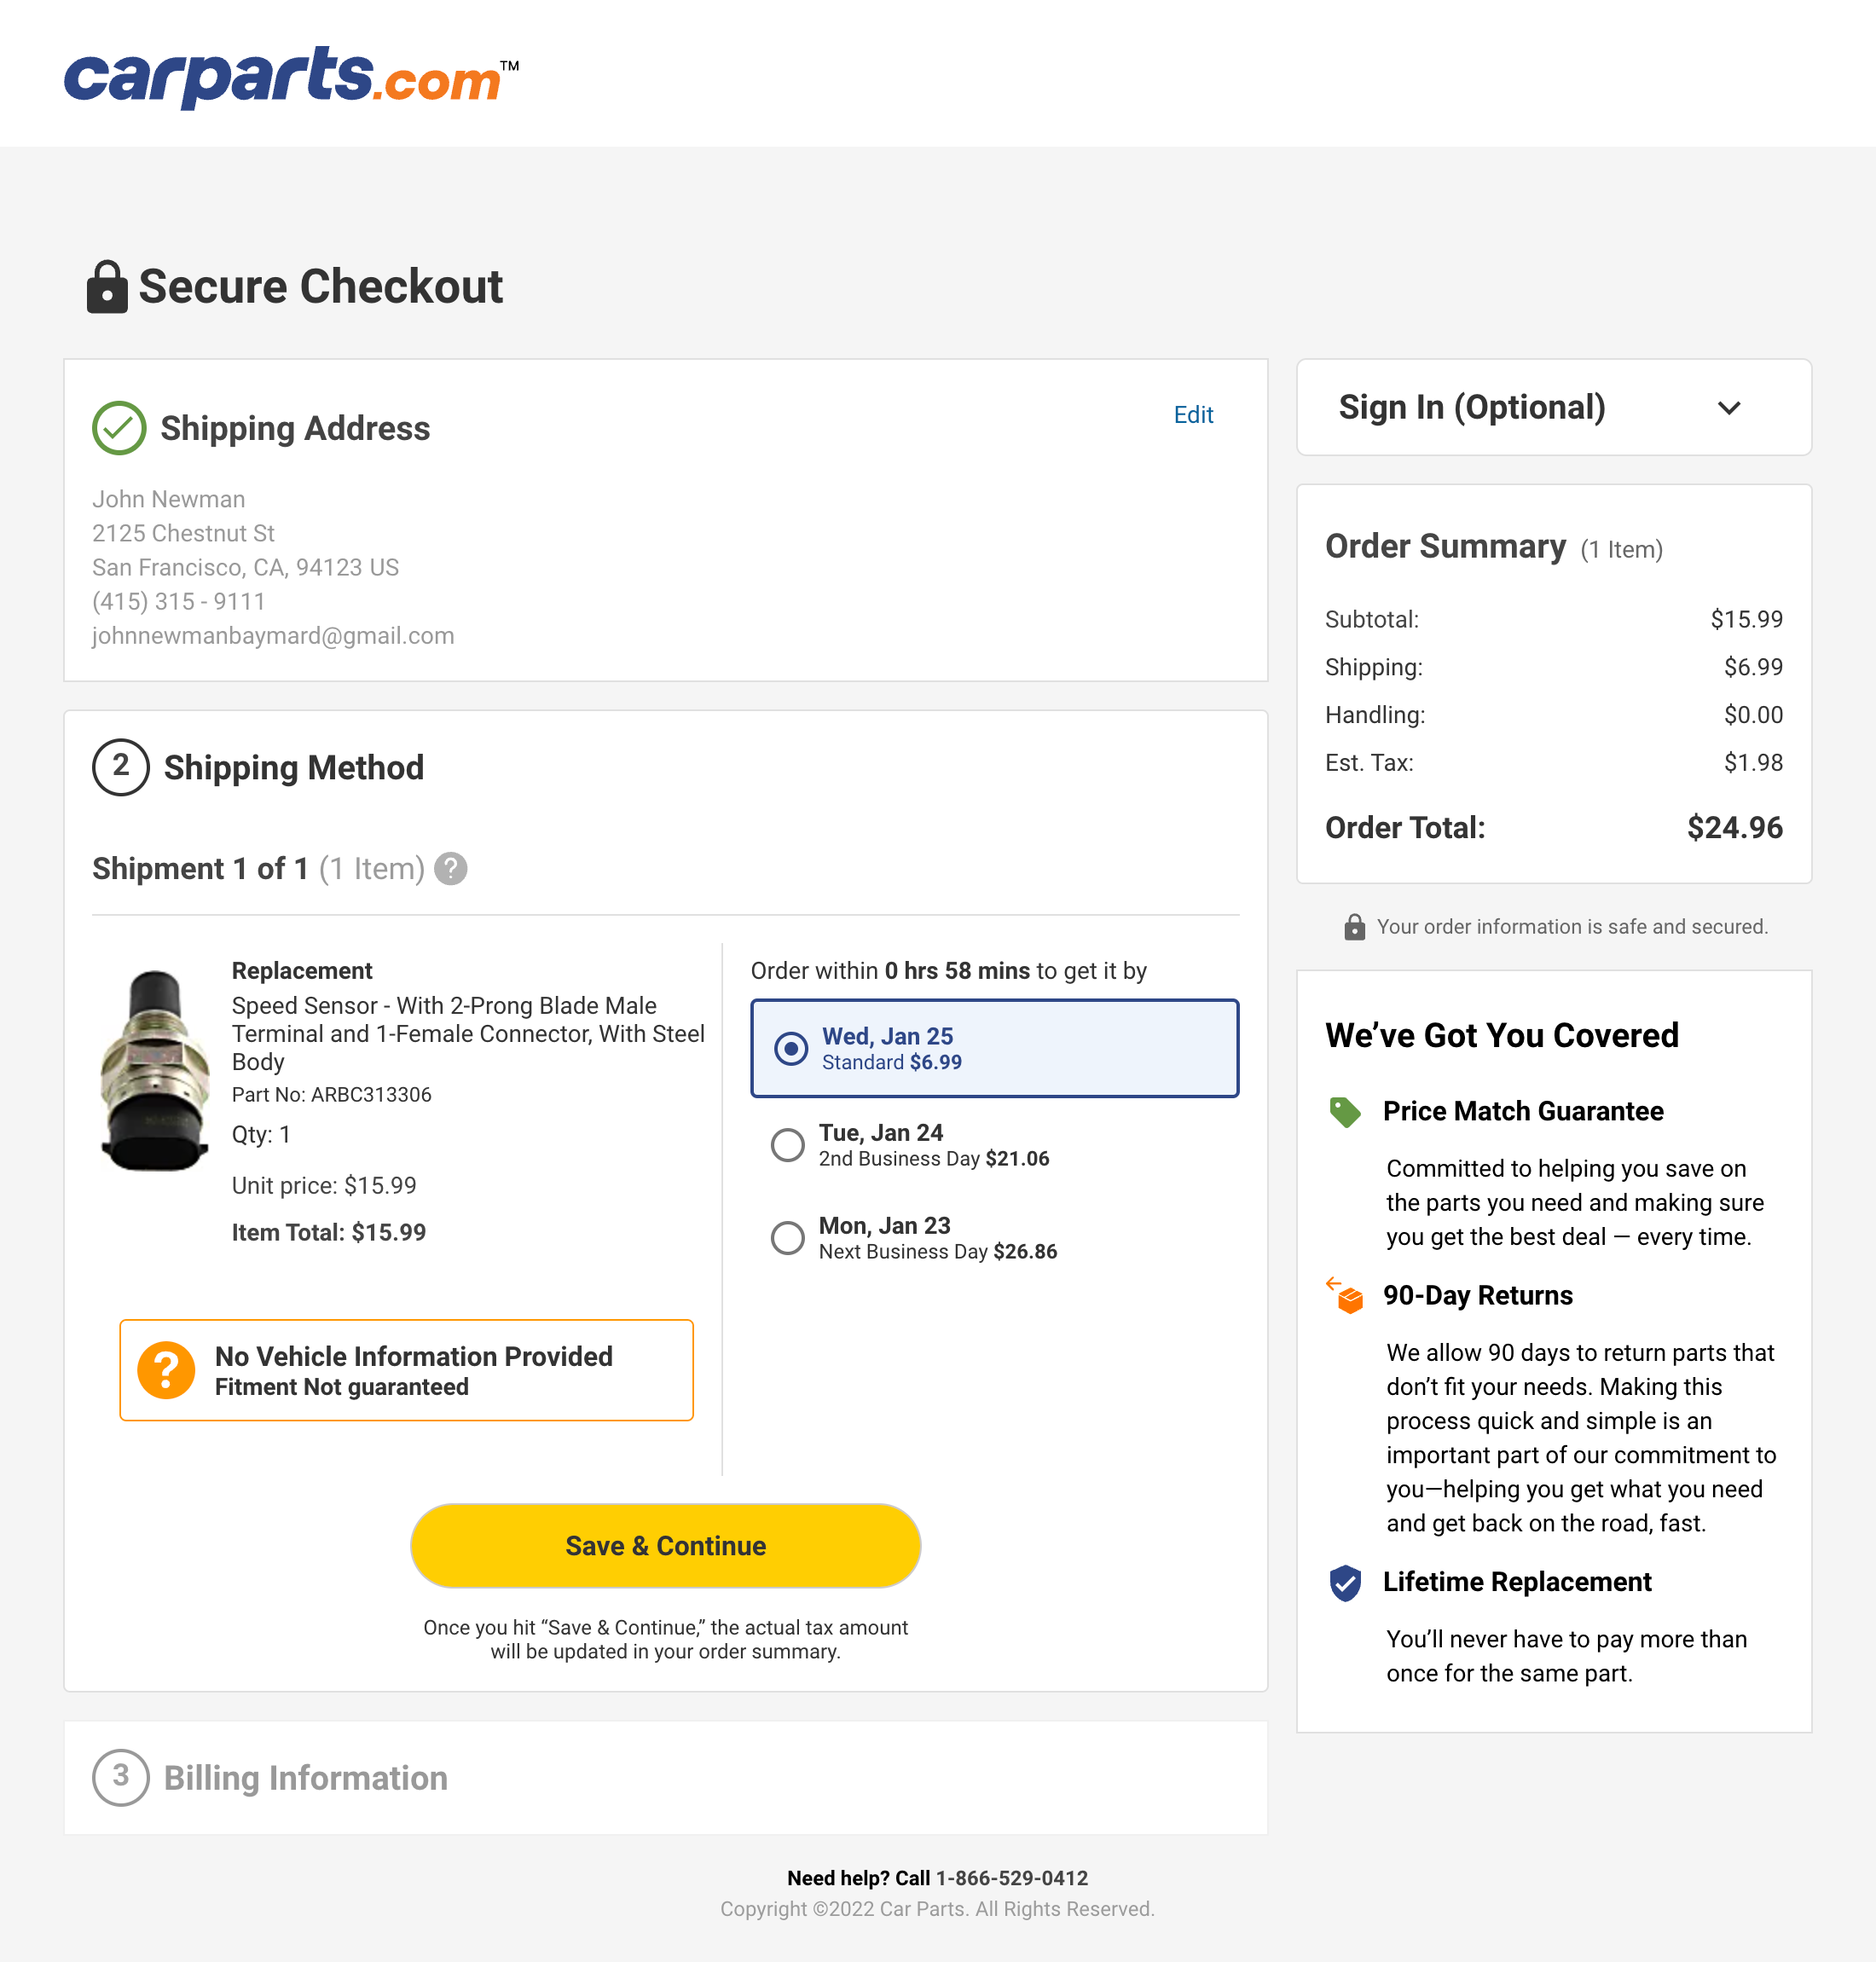Expand the Sign In (Optional) chevron
The image size is (1876, 1985).
pos(1729,408)
